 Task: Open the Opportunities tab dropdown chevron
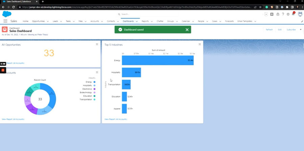(x=48, y=21)
